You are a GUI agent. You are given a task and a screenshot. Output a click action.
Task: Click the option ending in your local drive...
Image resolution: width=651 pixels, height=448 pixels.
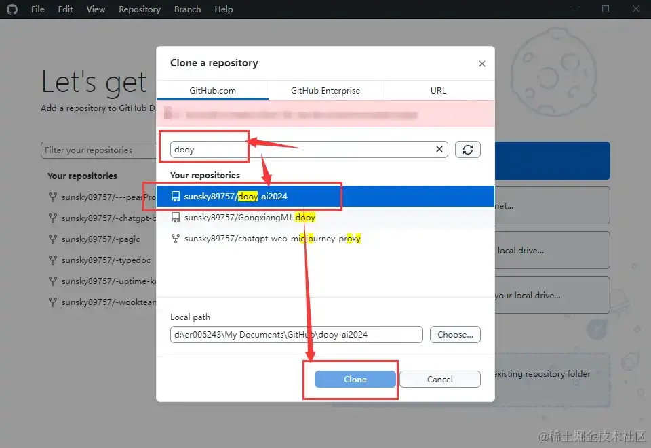pyautogui.click(x=552, y=295)
